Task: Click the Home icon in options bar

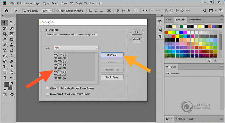Action: pyautogui.click(x=7, y=11)
